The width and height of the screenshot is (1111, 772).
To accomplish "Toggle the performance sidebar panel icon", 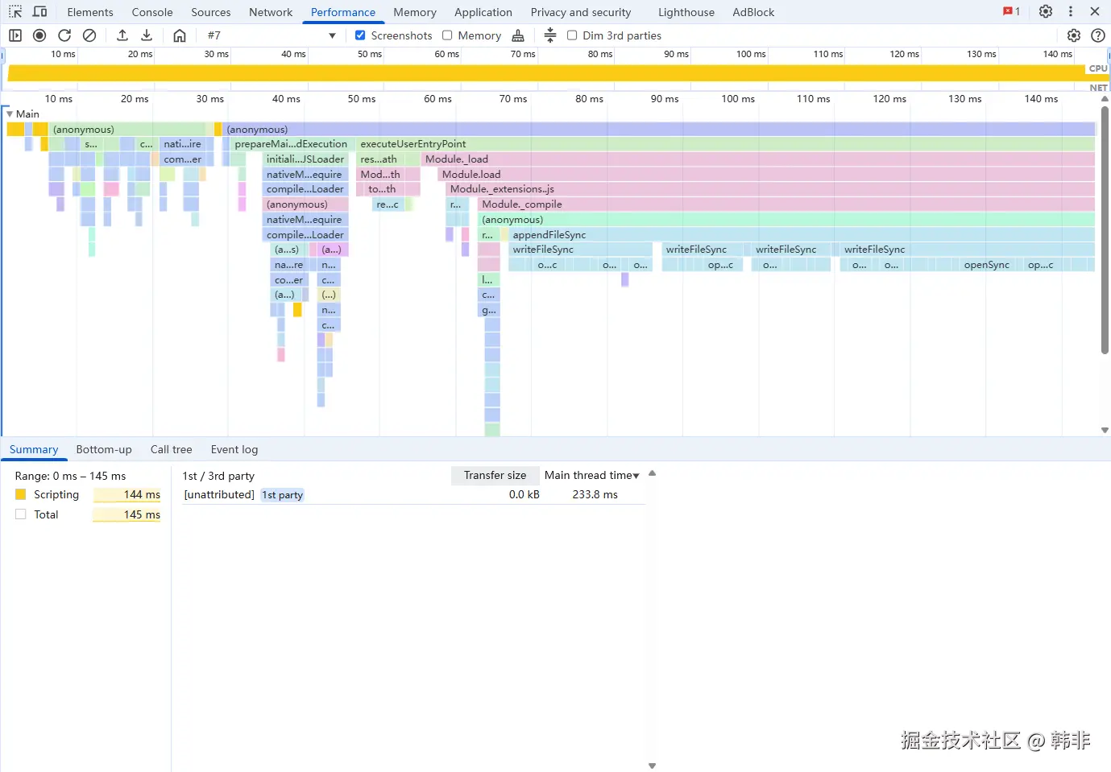I will pyautogui.click(x=15, y=35).
